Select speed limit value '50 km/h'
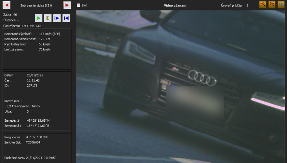 pyautogui.click(x=44, y=44)
